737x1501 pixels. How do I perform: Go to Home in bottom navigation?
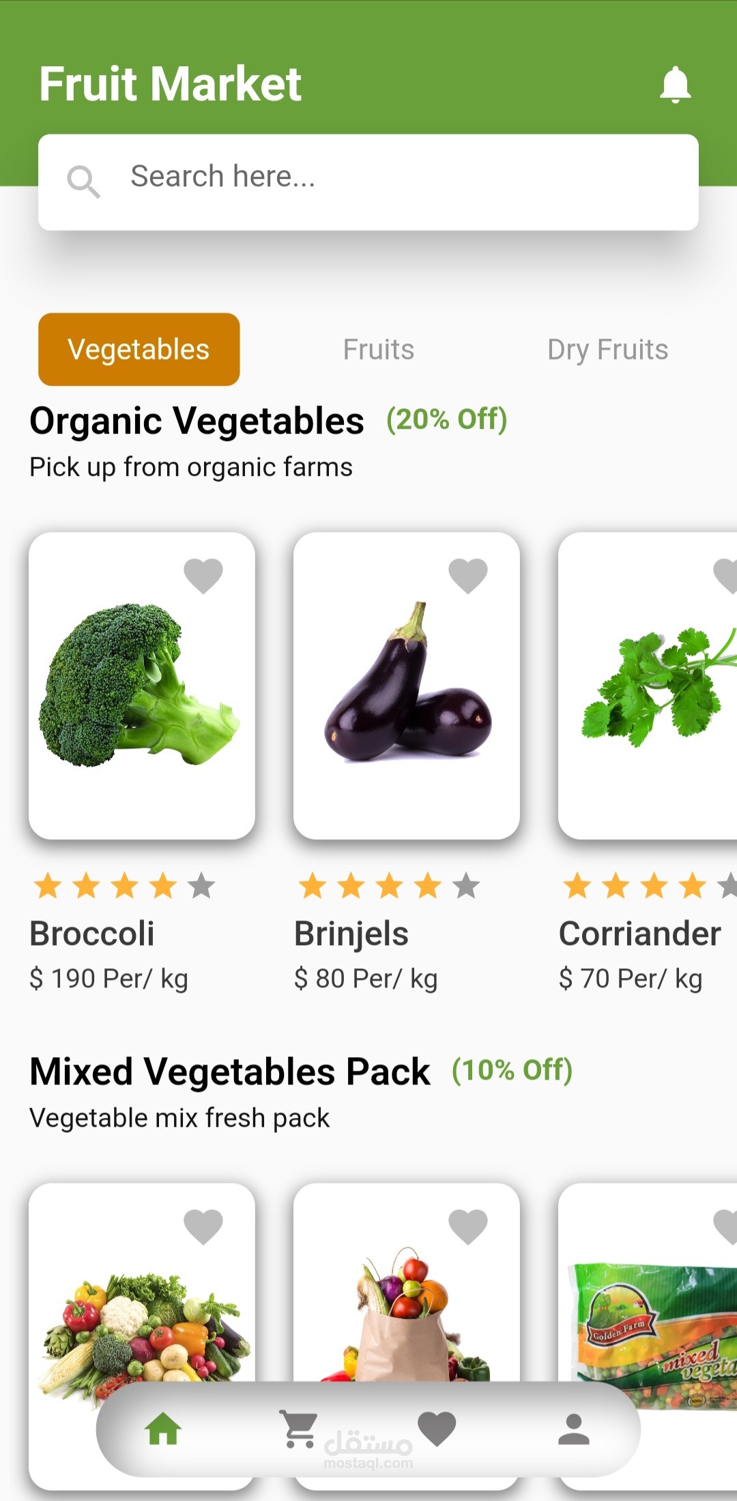[x=164, y=1429]
